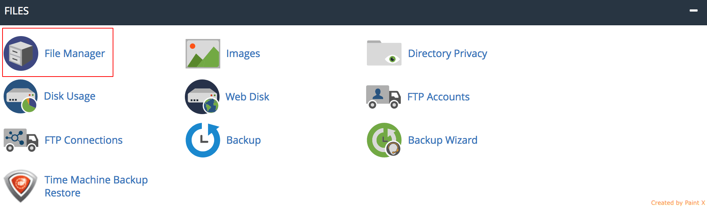The height and width of the screenshot is (208, 707).
Task: Click the Images gallery icon
Action: pos(202,53)
